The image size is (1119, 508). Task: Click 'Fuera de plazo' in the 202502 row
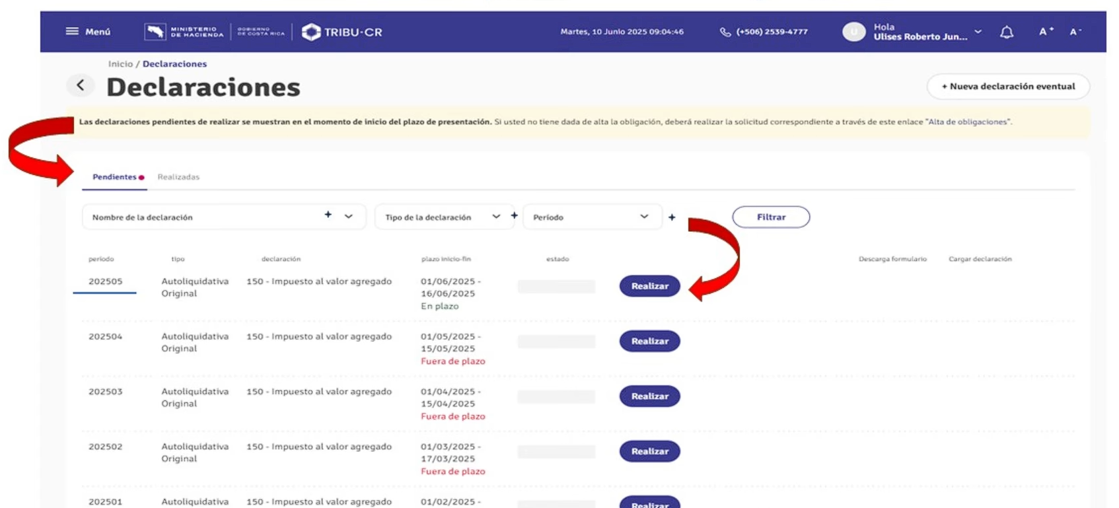pyautogui.click(x=453, y=472)
